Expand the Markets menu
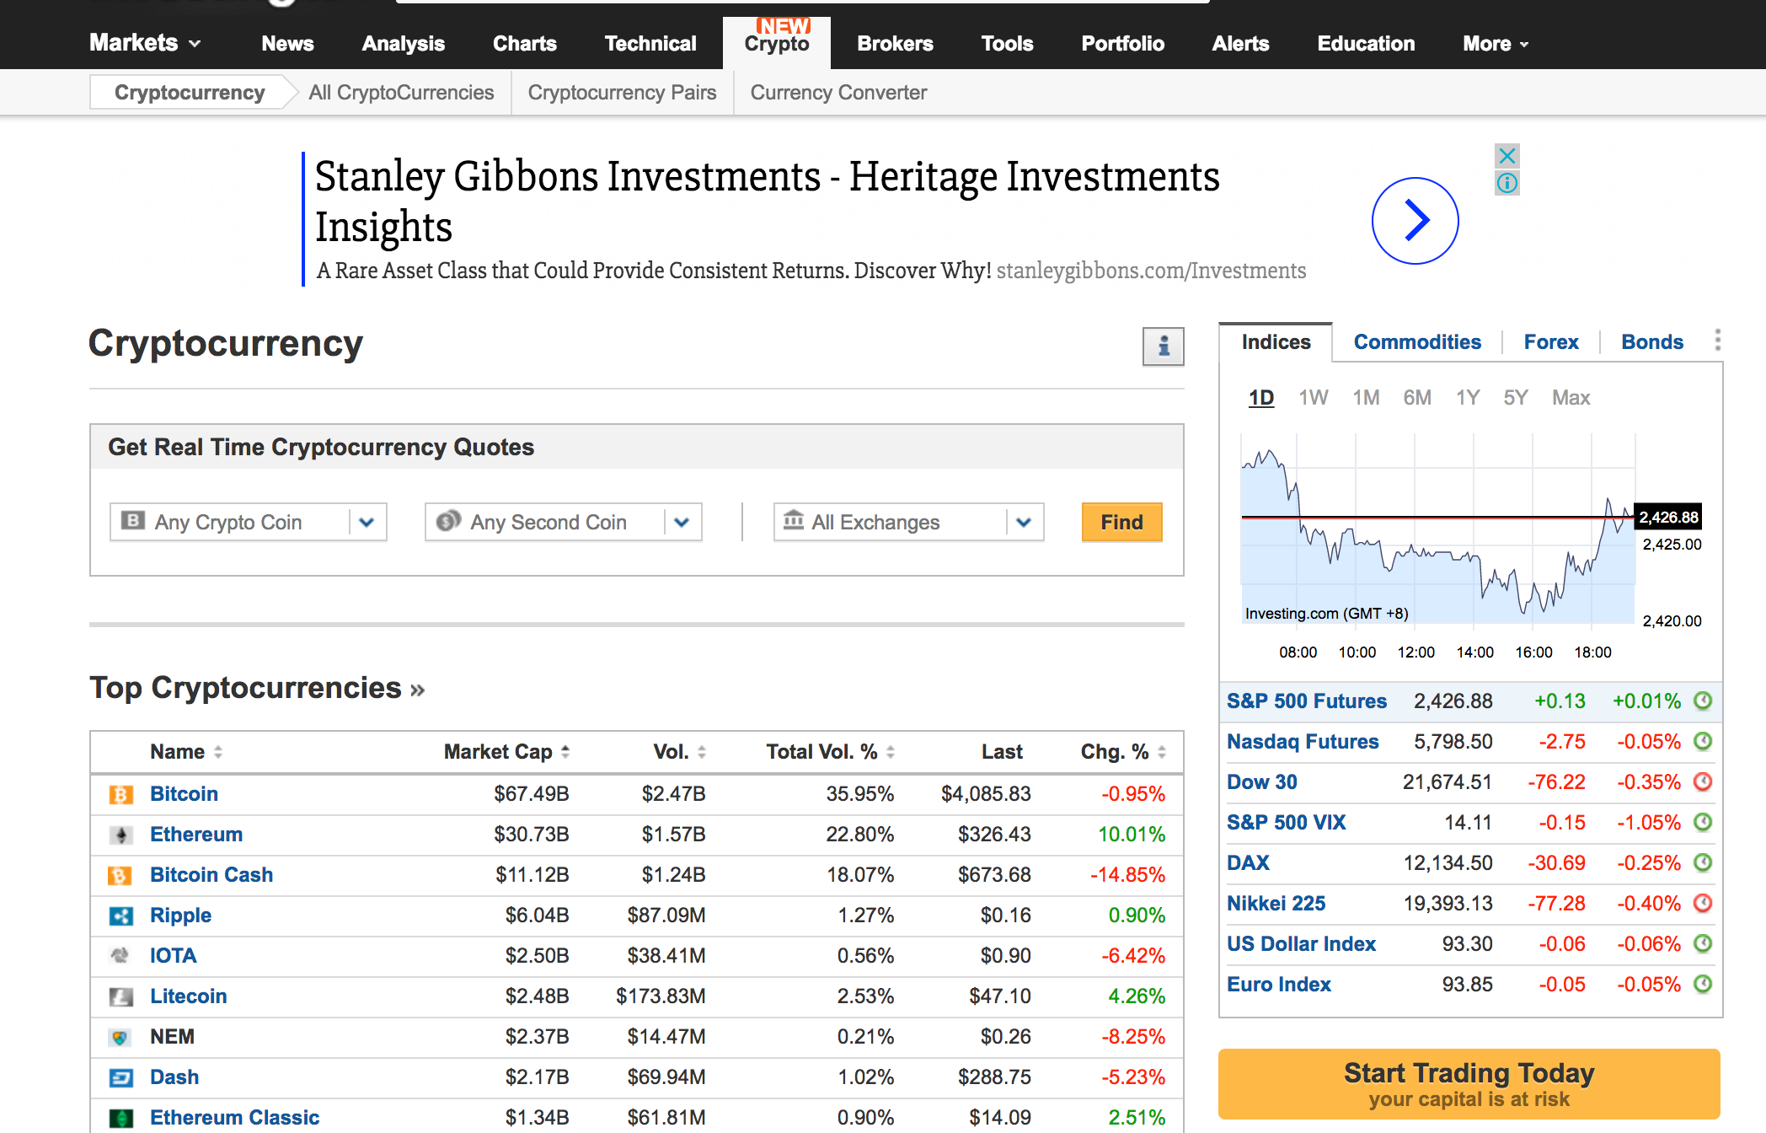 pos(145,43)
